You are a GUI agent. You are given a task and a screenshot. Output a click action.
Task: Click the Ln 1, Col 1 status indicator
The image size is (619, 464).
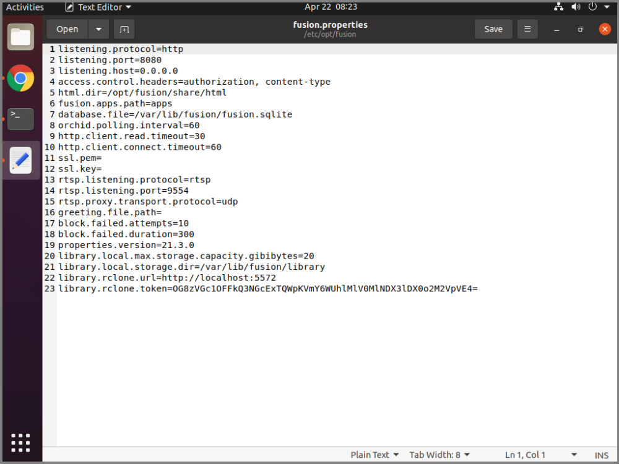(x=525, y=455)
